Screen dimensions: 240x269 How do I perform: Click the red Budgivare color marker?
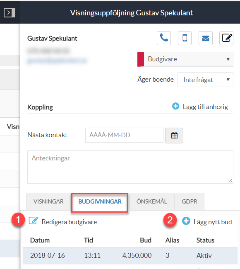pos(141,59)
